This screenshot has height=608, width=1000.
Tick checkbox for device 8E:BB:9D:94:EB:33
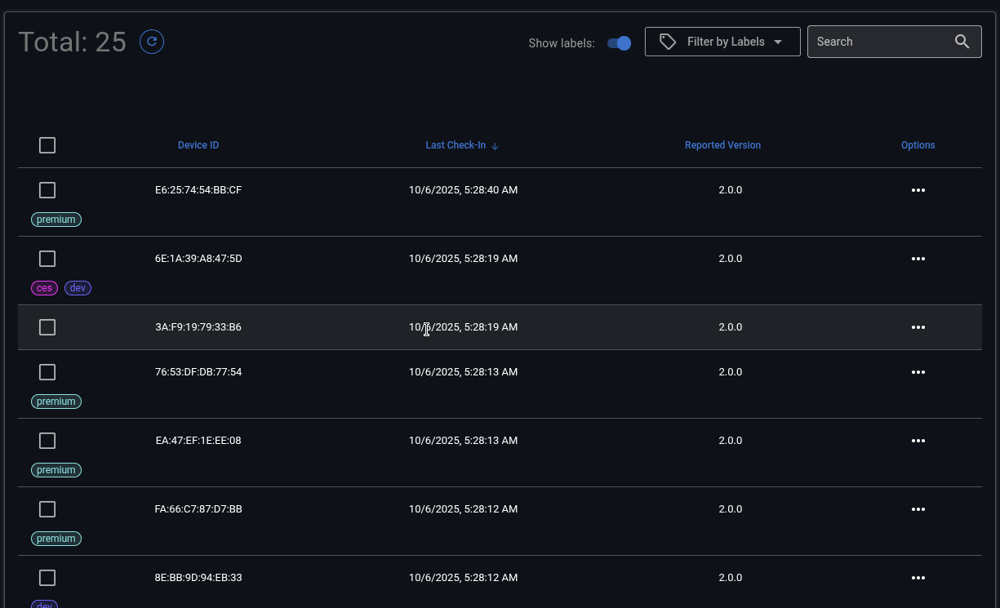point(47,578)
